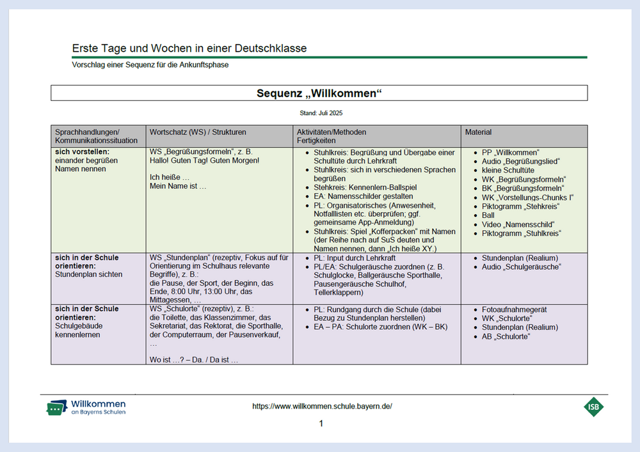Click the subtitle 'Vorschlag einer Sequenz für die Ankunftsphase'
This screenshot has height=452, width=640.
(150, 65)
